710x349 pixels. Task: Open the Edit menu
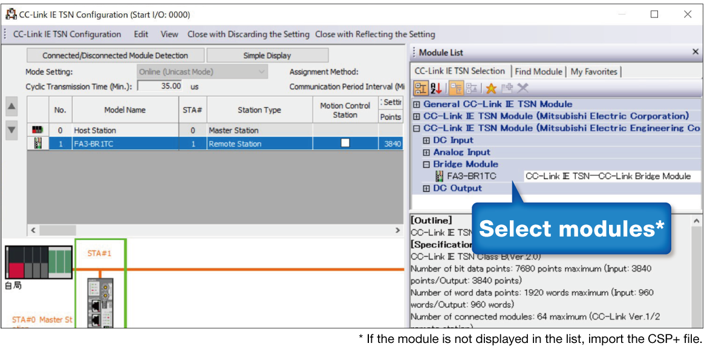click(x=141, y=34)
